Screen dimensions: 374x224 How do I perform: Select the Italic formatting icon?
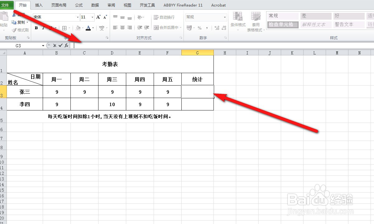tap(43, 28)
